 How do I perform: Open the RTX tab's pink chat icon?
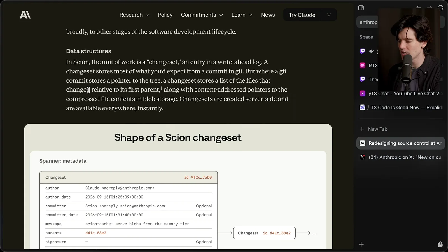point(362,65)
